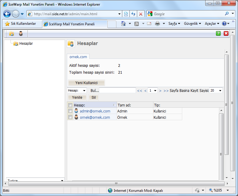Open the blue Help icon in command bar
This screenshot has height=196, width=238.
(x=224, y=24)
